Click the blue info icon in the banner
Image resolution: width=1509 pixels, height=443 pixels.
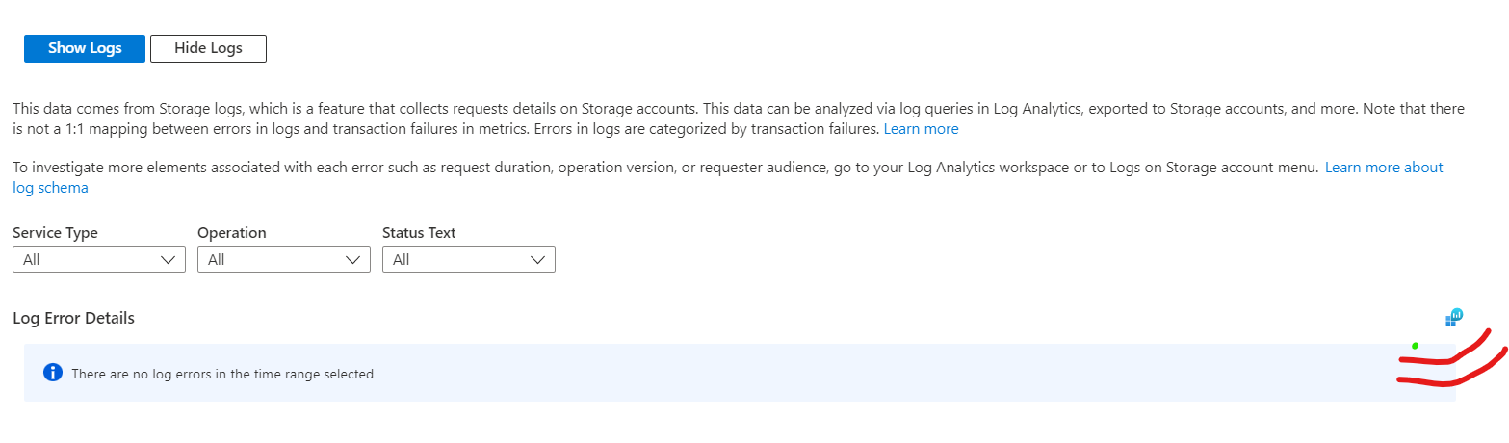pos(53,373)
